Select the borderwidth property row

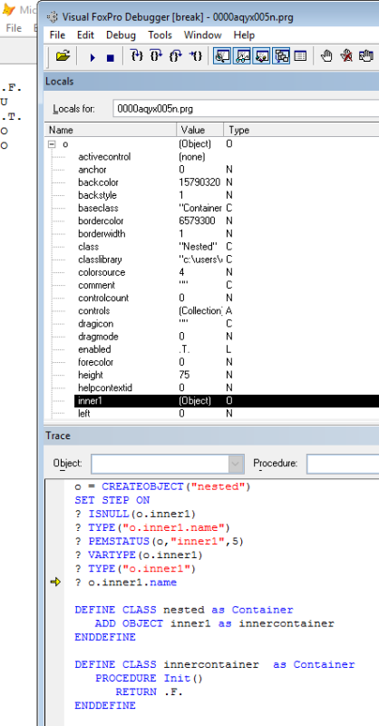click(x=227, y=234)
